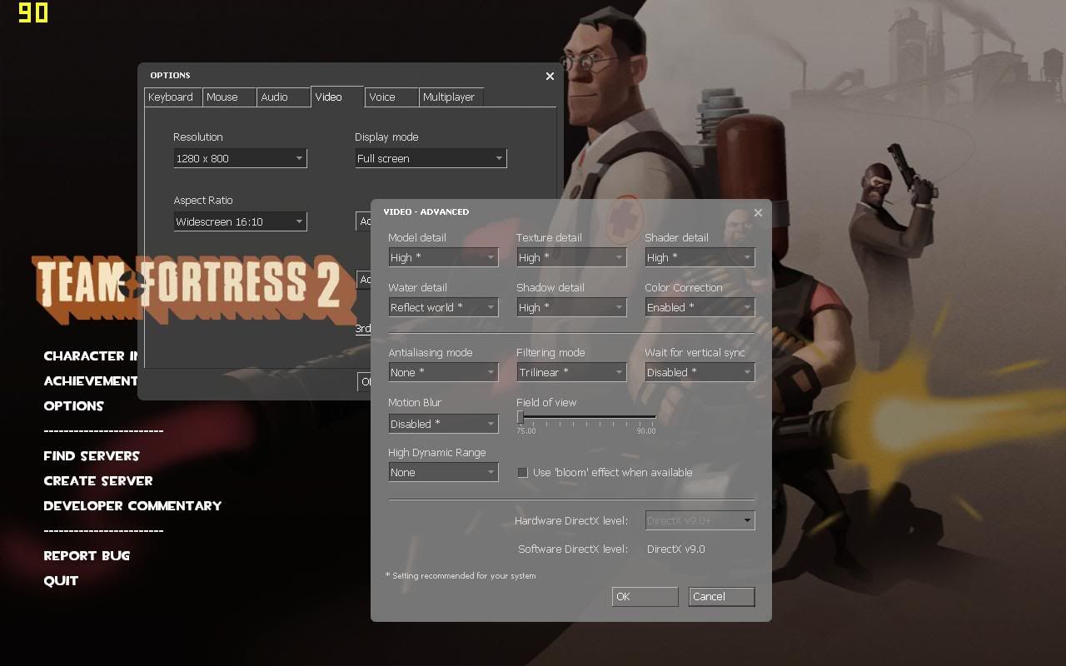Click Cancel in Video Advanced dialog
Viewport: 1066px width, 666px height.
(721, 596)
